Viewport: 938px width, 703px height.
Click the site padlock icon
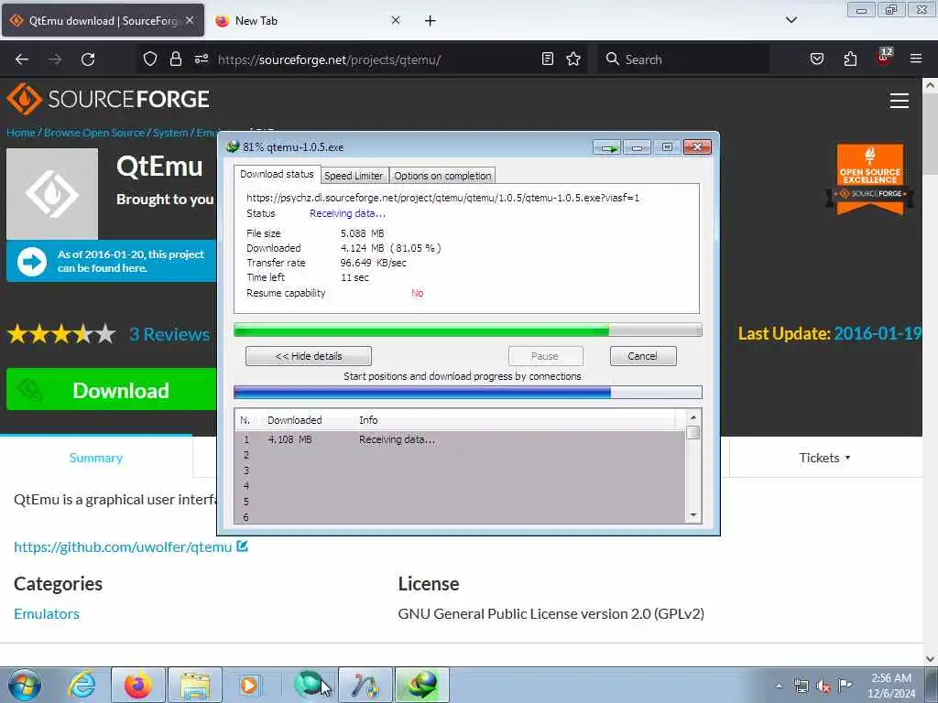[175, 59]
